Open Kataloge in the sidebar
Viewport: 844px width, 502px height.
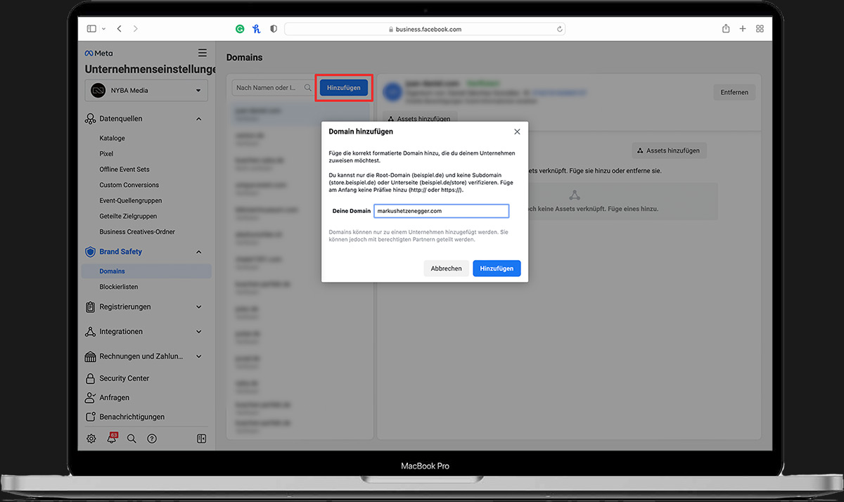[x=113, y=139]
